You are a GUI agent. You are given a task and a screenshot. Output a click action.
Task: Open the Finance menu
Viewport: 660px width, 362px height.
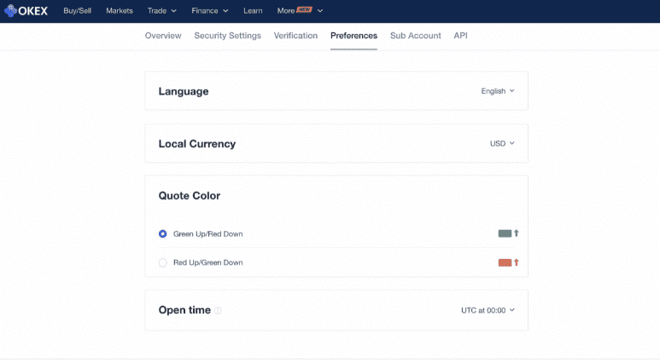210,11
